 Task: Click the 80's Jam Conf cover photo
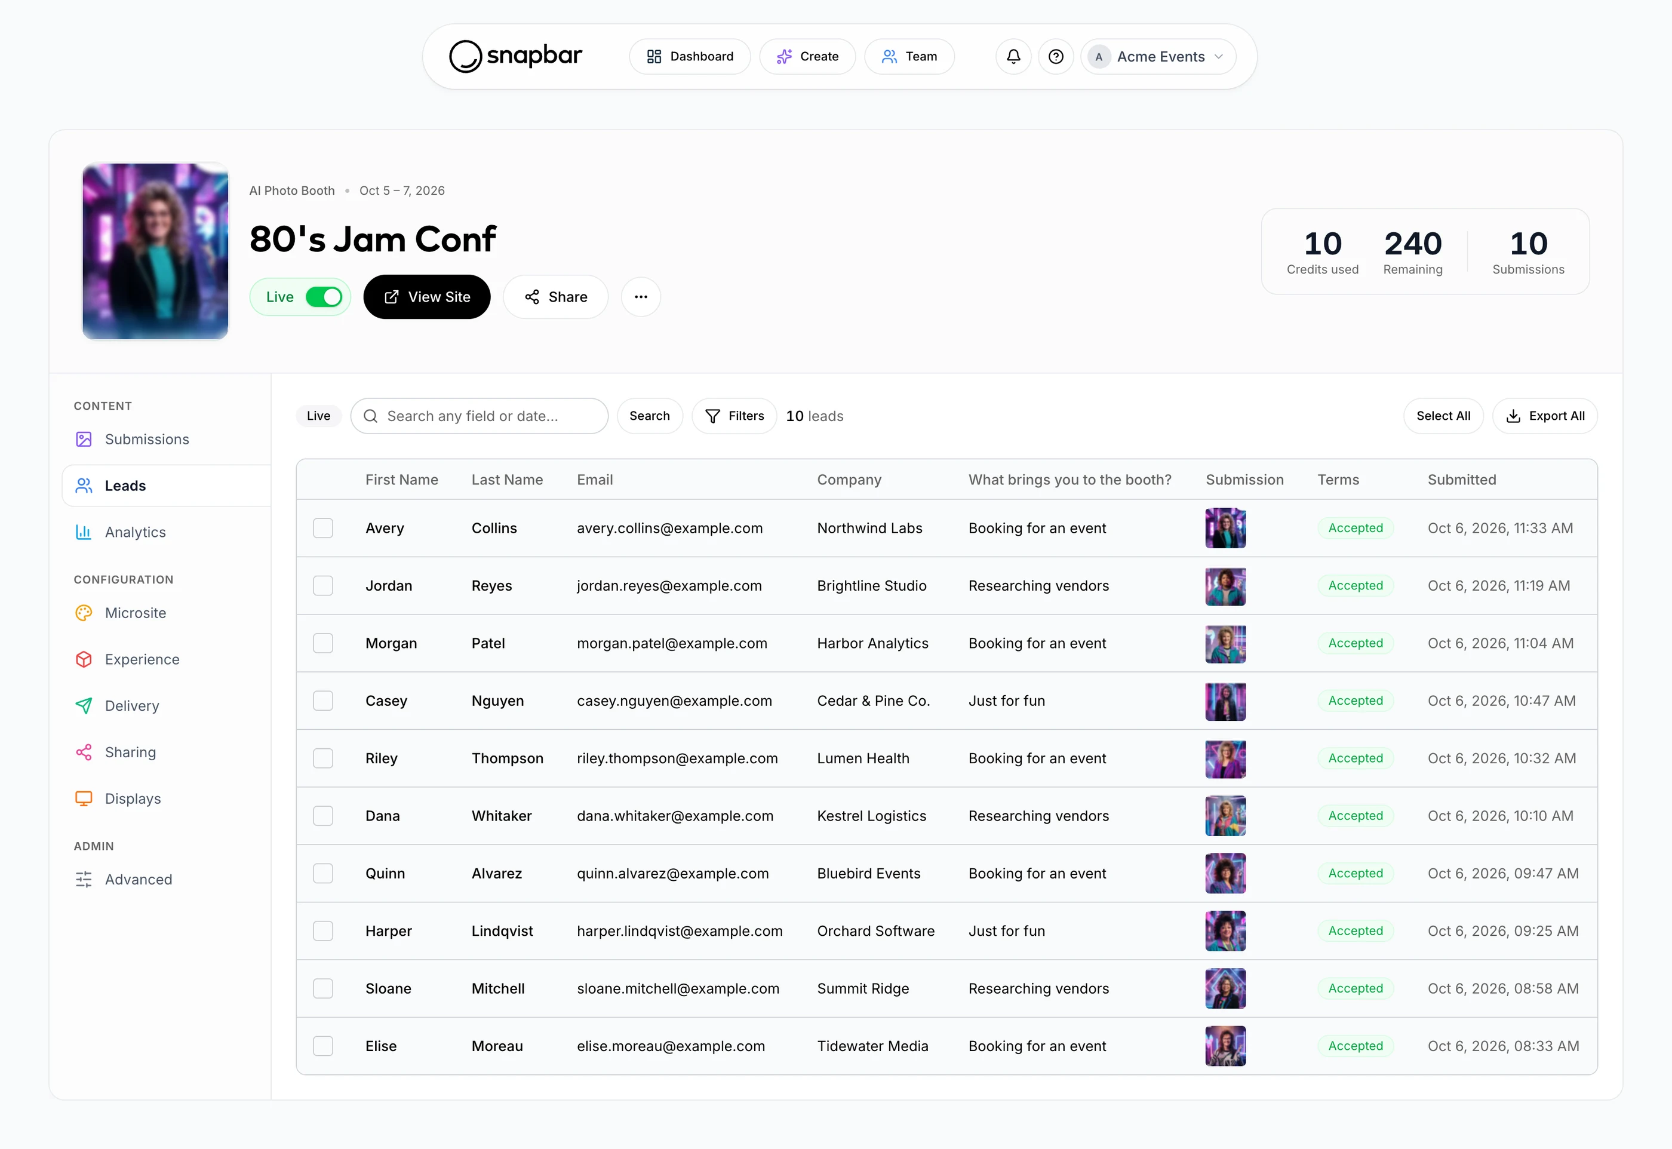point(155,251)
